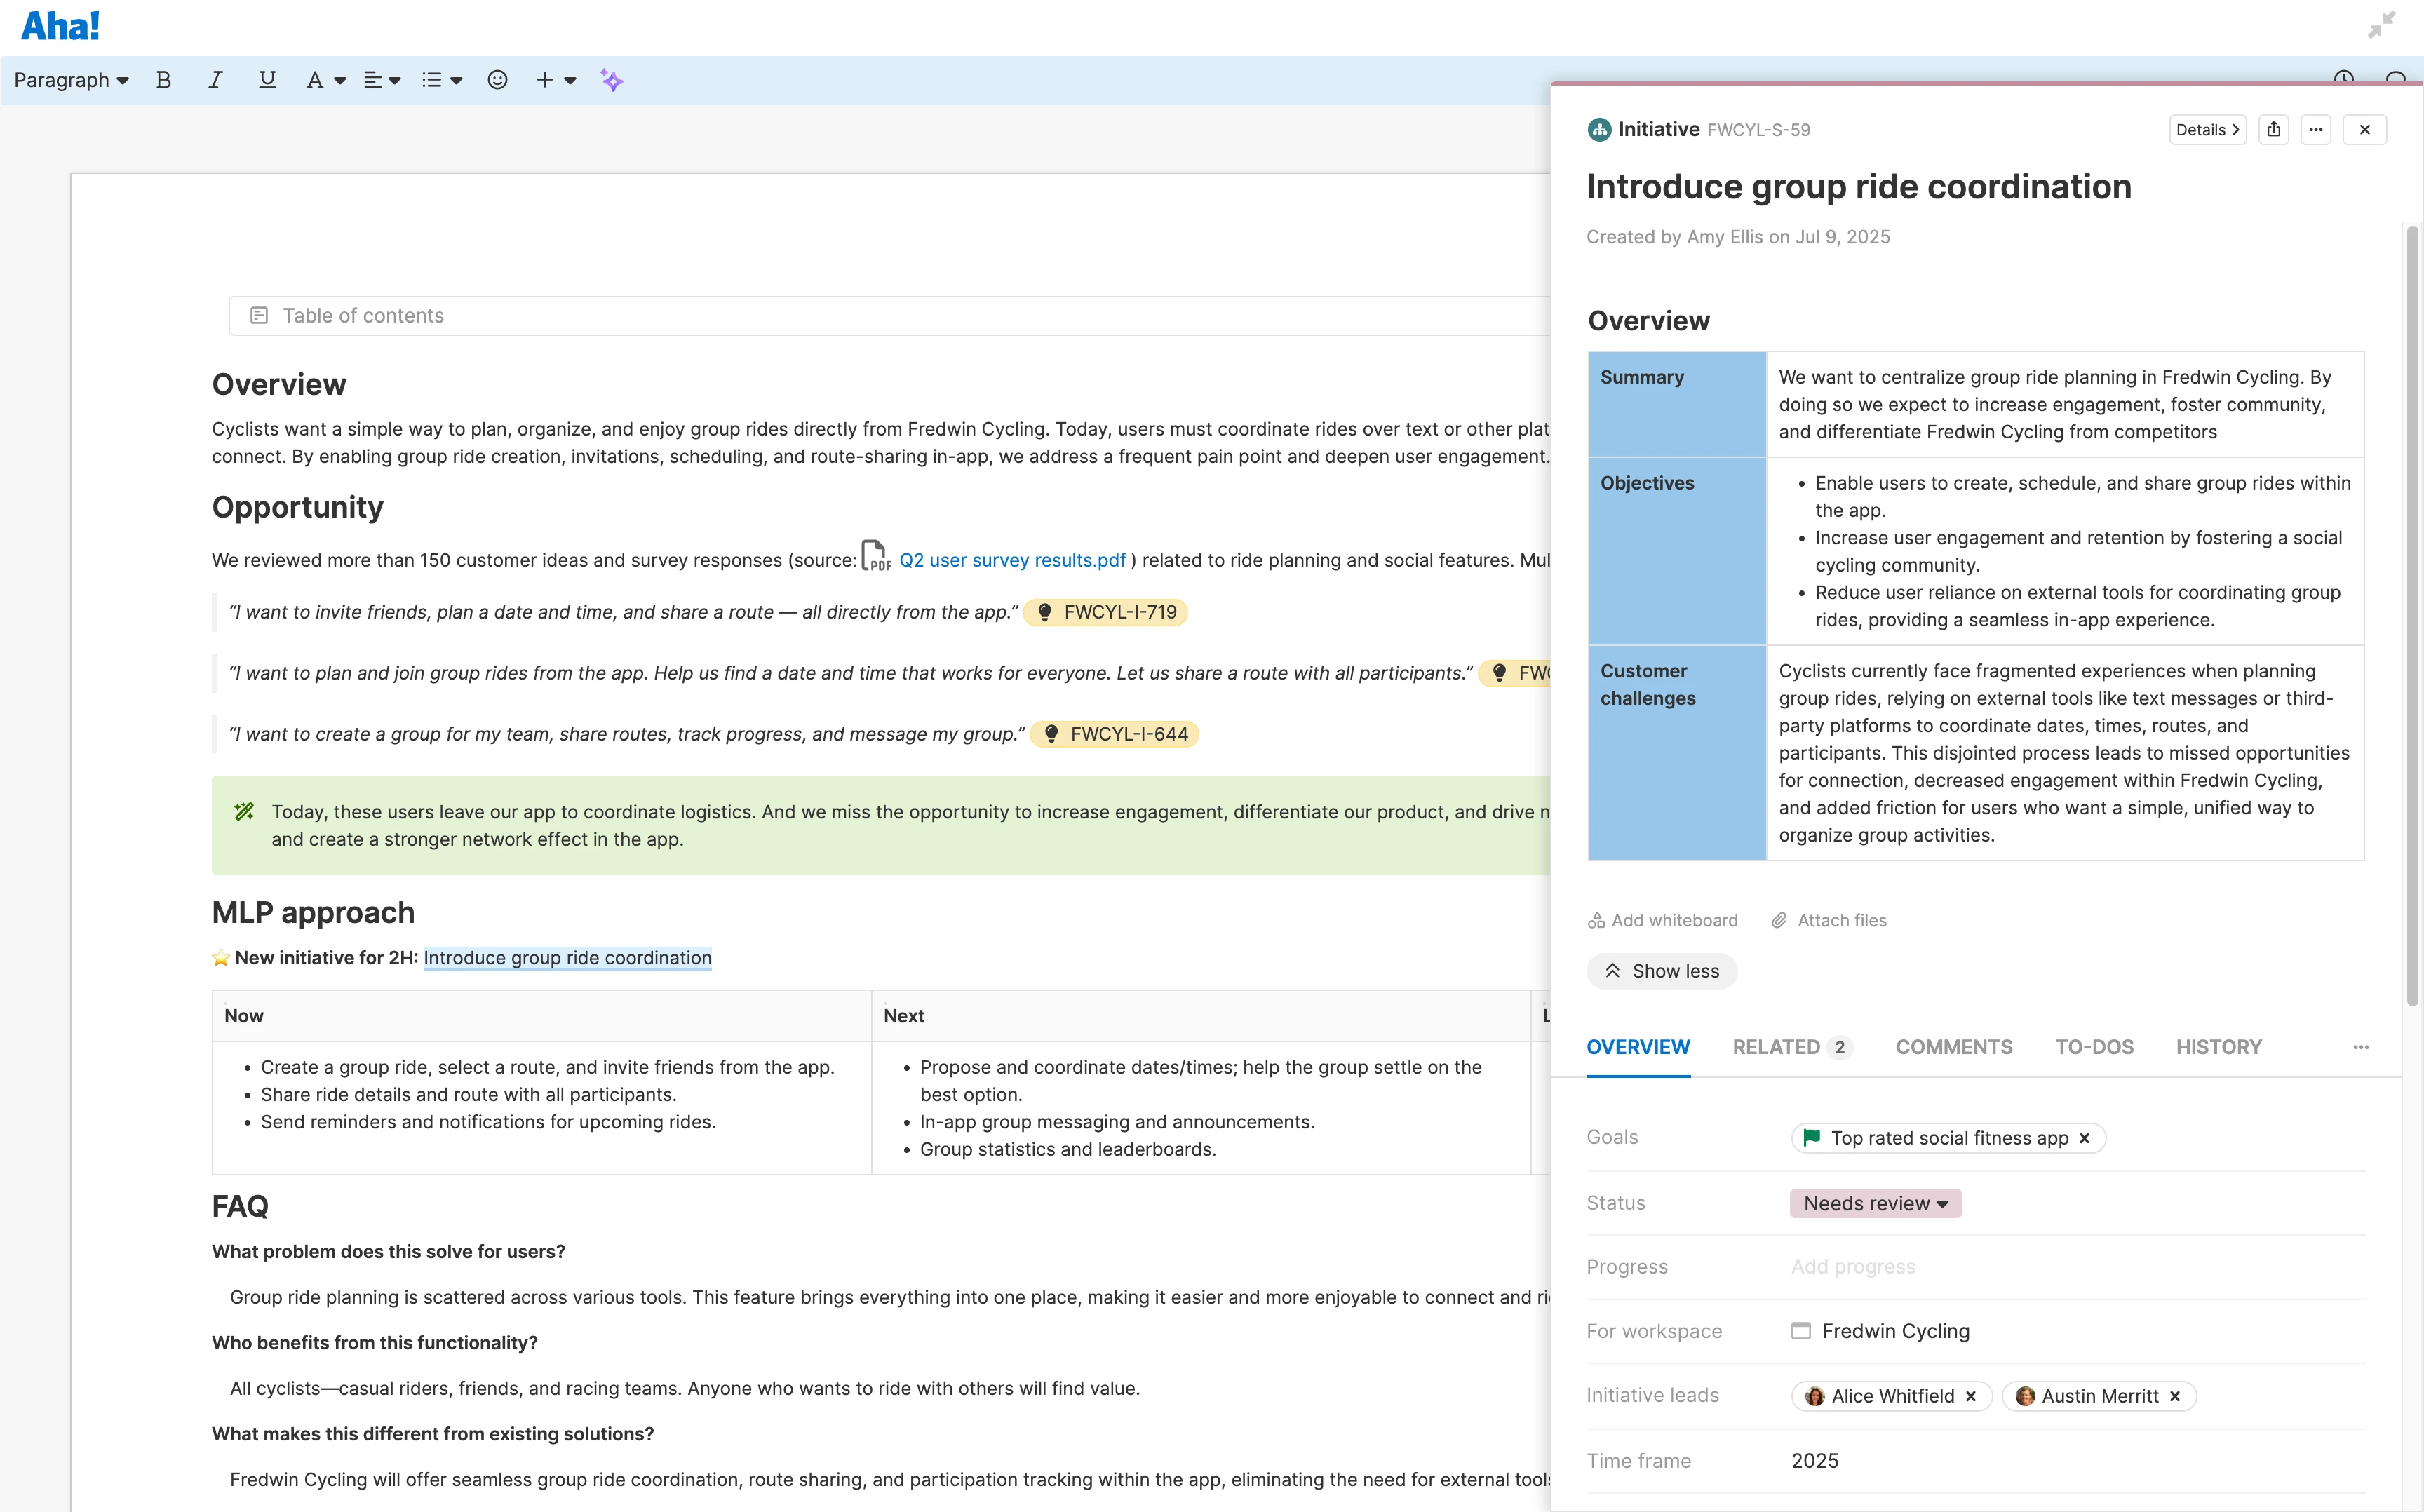Viewport: 2424px width, 1512px height.
Task: Toggle italic formatting
Action: pos(214,80)
